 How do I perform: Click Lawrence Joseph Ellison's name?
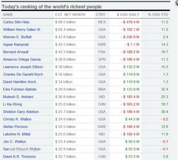coord(23,67)
